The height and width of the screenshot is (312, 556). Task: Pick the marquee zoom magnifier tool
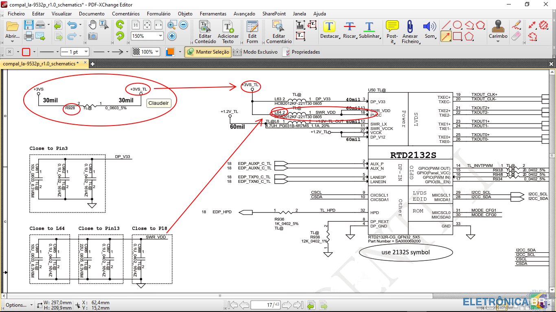click(172, 25)
